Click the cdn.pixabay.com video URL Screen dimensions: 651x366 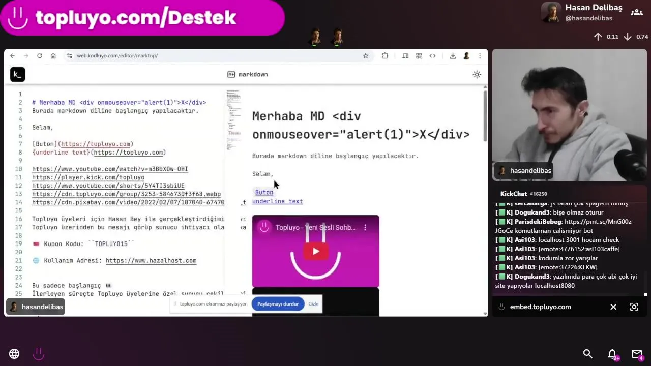[128, 202]
